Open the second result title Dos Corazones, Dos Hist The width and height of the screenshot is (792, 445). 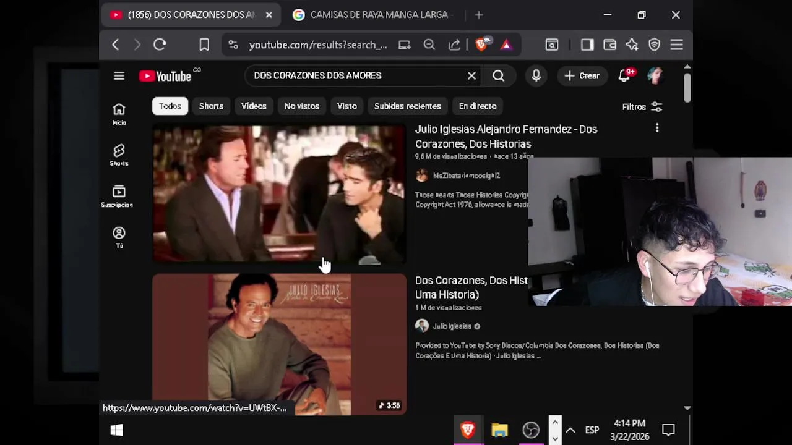471,287
